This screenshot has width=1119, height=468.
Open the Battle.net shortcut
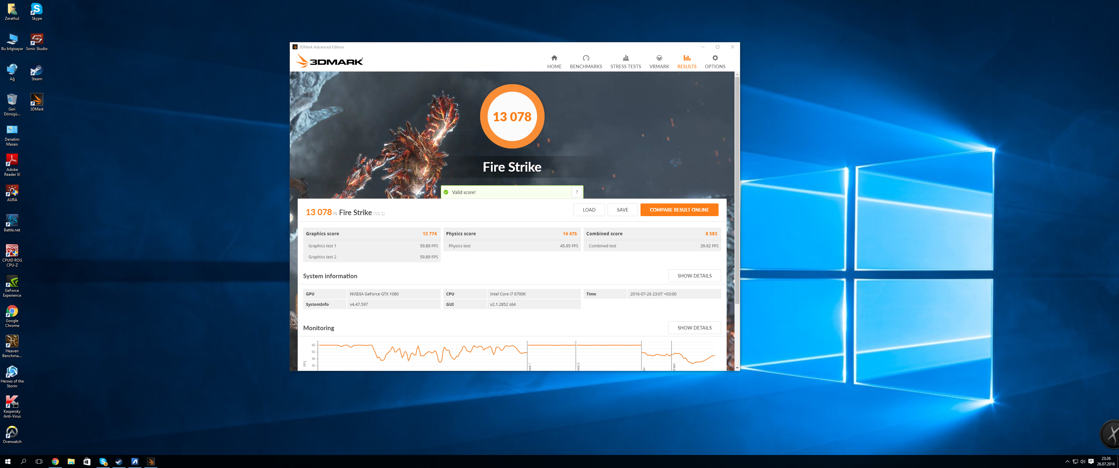click(12, 223)
